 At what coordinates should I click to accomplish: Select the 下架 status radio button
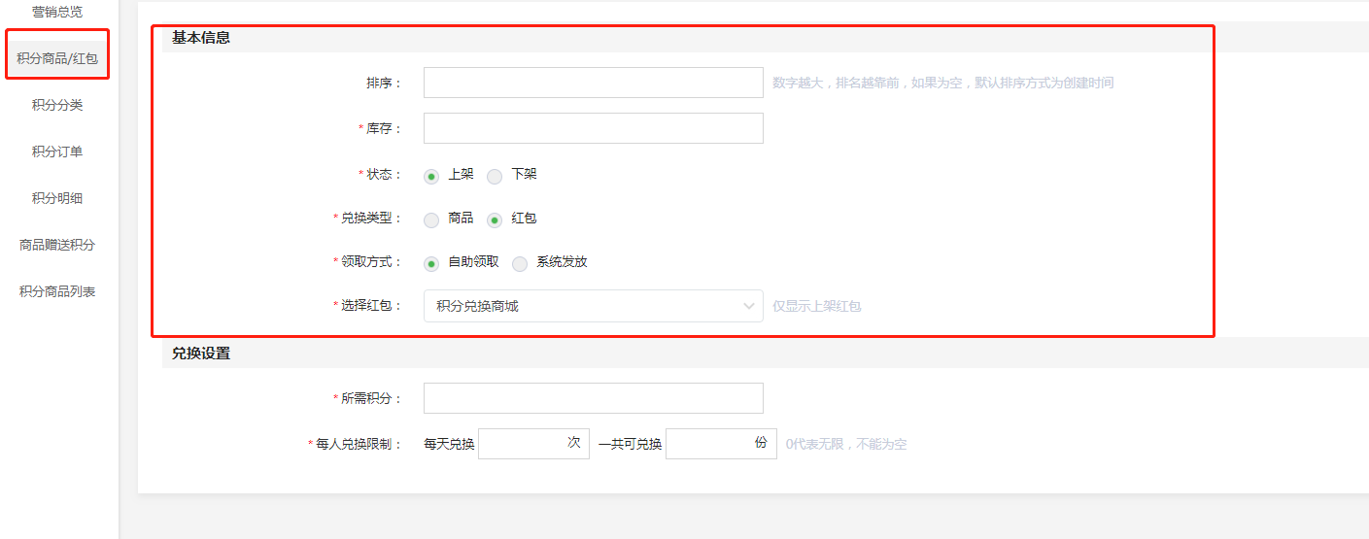pos(495,176)
